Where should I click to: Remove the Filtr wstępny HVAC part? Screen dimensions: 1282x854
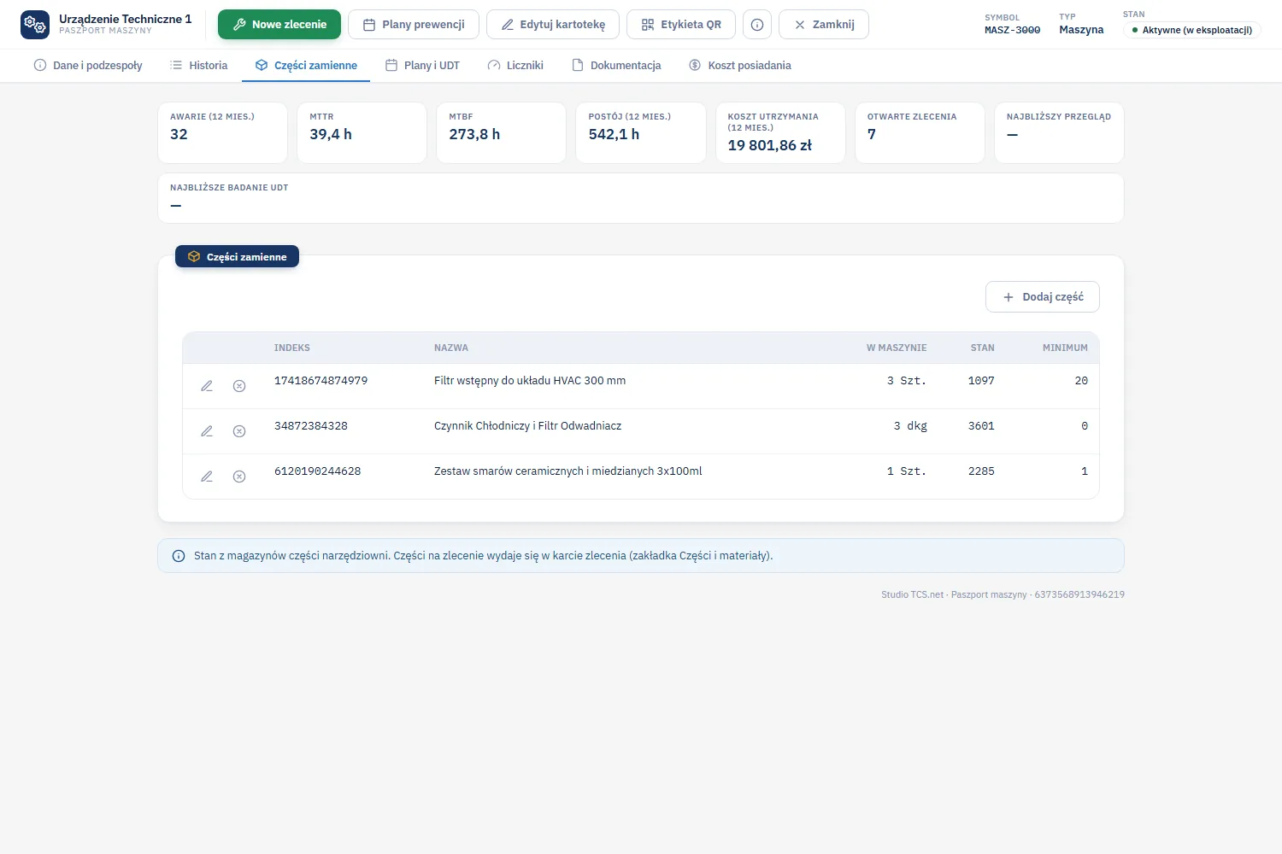[x=239, y=386]
